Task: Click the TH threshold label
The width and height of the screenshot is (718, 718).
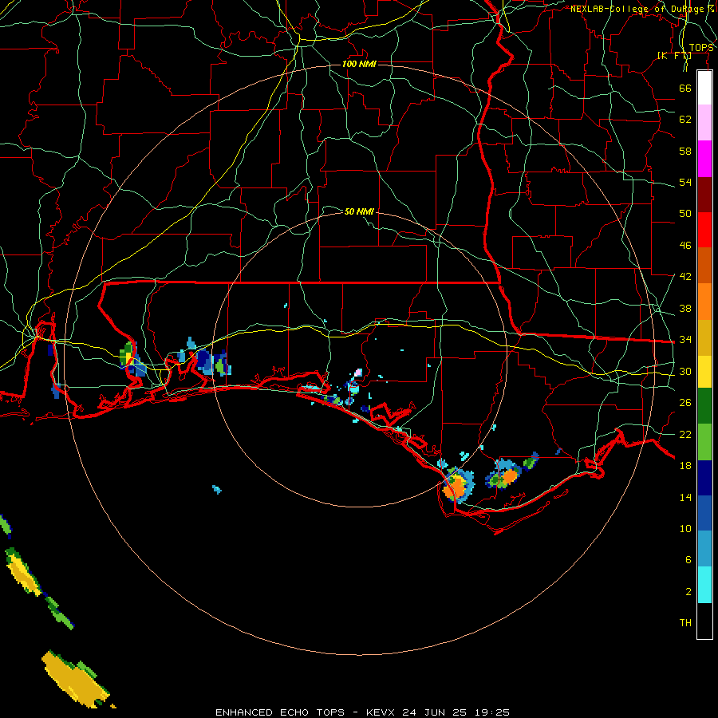Action: (x=685, y=623)
